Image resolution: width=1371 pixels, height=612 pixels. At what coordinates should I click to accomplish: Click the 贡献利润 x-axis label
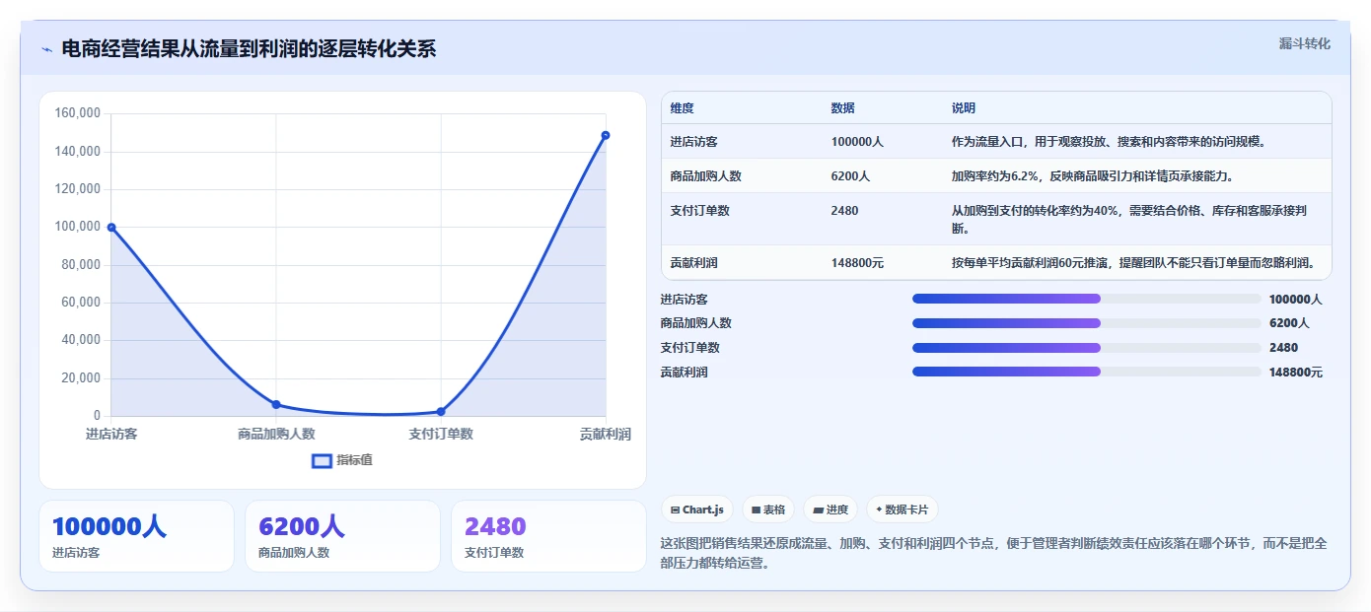[605, 434]
